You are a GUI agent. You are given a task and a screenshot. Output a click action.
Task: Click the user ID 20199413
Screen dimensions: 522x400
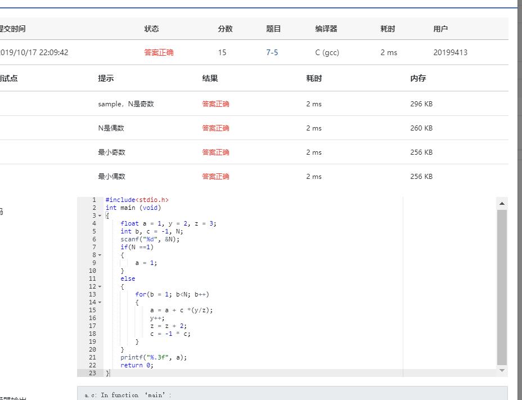(450, 52)
